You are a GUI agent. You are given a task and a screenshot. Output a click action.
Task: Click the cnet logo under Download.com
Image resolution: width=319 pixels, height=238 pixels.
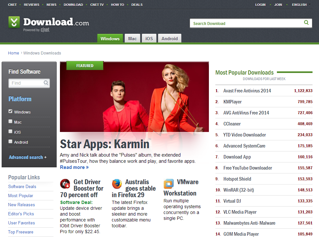(x=45, y=30)
